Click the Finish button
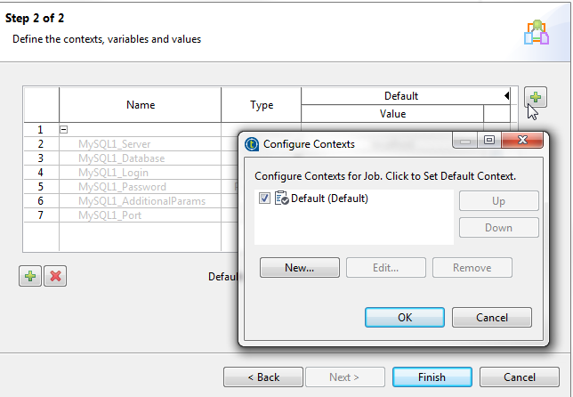This screenshot has height=397, width=573. click(432, 377)
